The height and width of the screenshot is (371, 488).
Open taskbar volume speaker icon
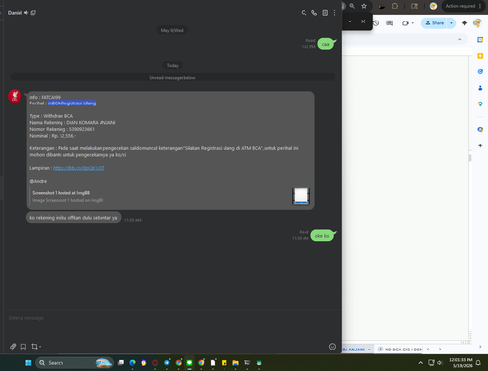440,363
